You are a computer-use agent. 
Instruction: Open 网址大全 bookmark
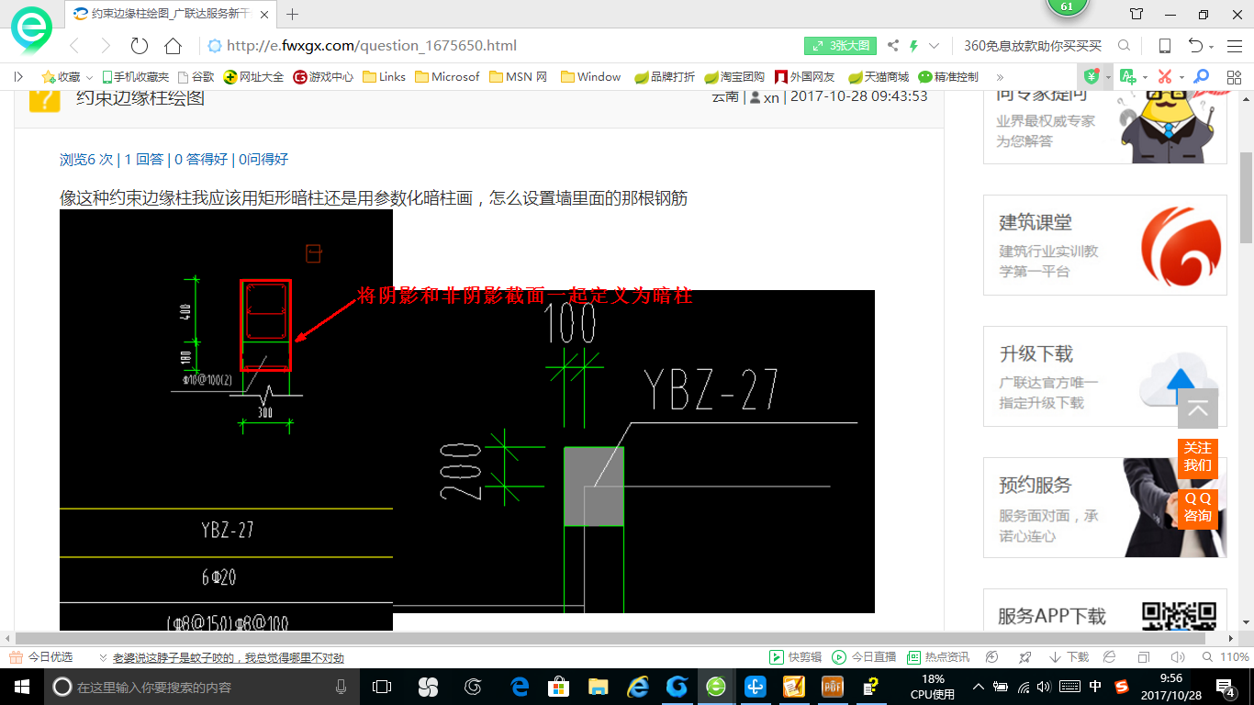[254, 77]
